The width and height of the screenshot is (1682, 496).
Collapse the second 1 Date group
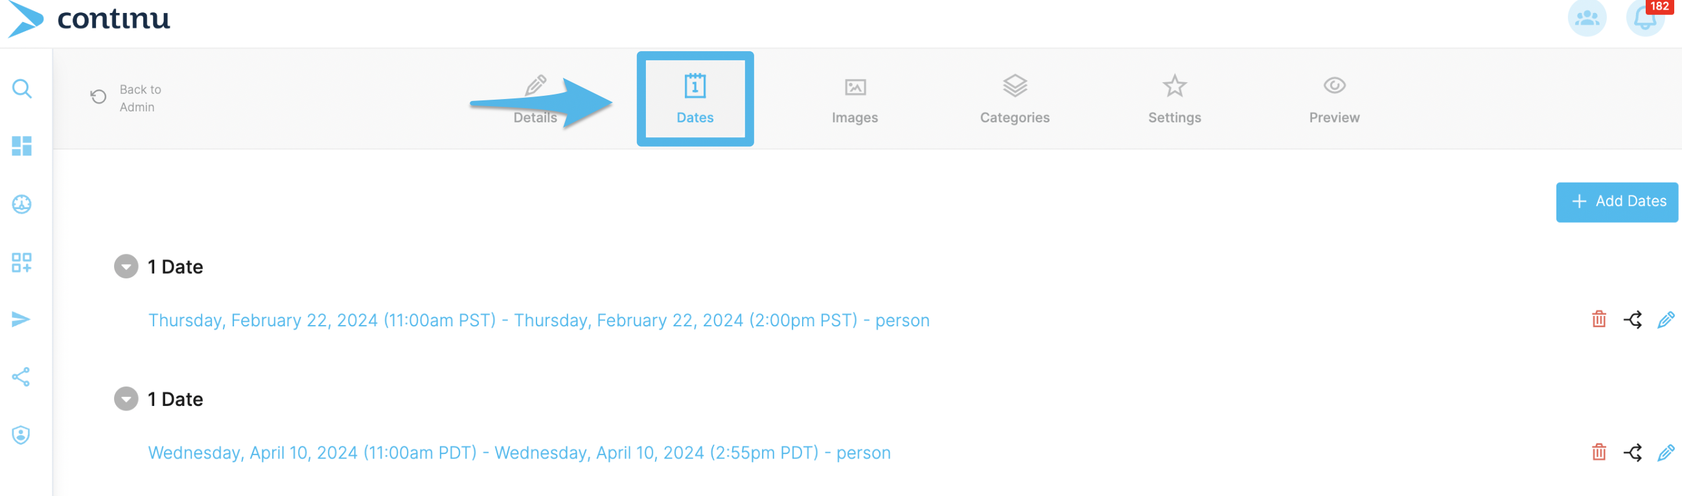pos(126,399)
